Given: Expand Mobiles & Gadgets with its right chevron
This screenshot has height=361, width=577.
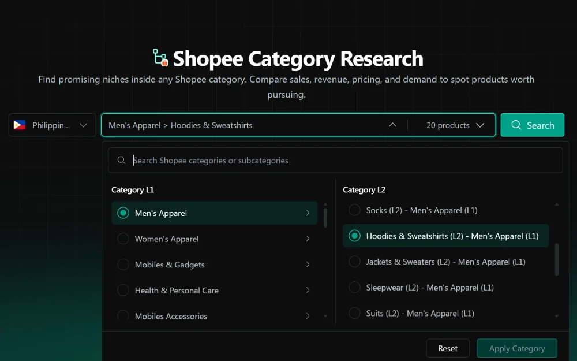Looking at the screenshot, I should click(x=308, y=265).
